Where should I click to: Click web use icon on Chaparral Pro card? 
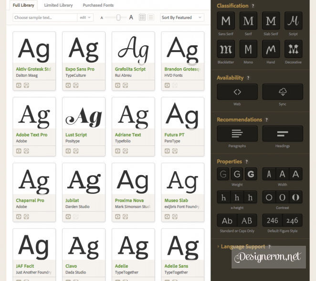[x=19, y=217]
